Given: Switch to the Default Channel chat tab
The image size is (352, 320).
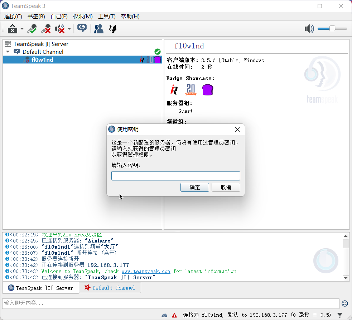Looking at the screenshot, I should pyautogui.click(x=110, y=288).
